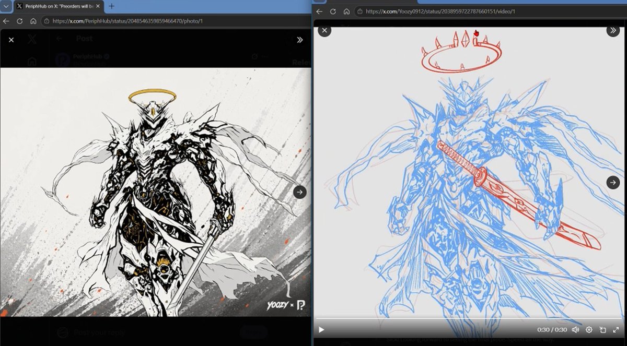Open a new tab in left browser

(x=112, y=6)
